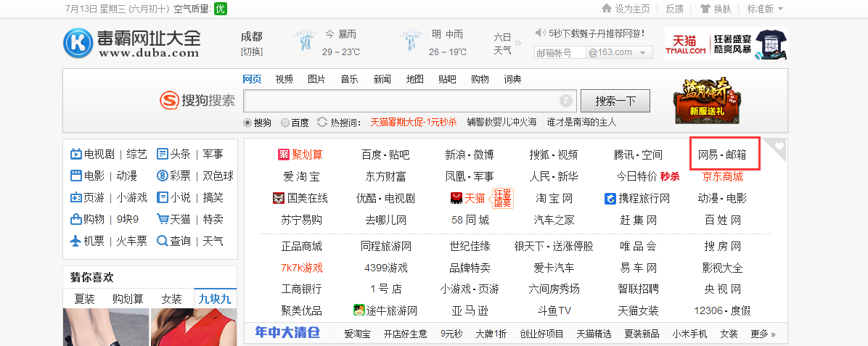Click the red dress product thumbnail
This screenshot has width=868, height=346.
194,327
